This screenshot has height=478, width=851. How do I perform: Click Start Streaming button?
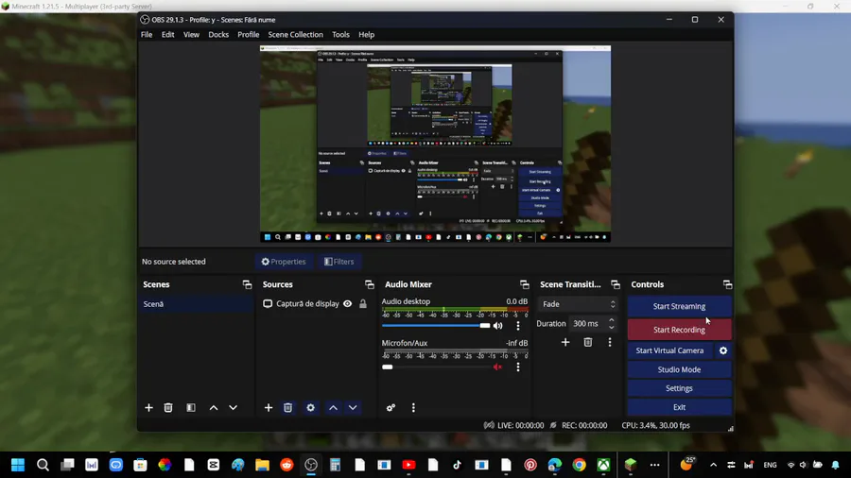pos(679,306)
